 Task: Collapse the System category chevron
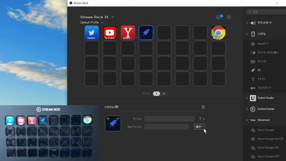(x=247, y=34)
